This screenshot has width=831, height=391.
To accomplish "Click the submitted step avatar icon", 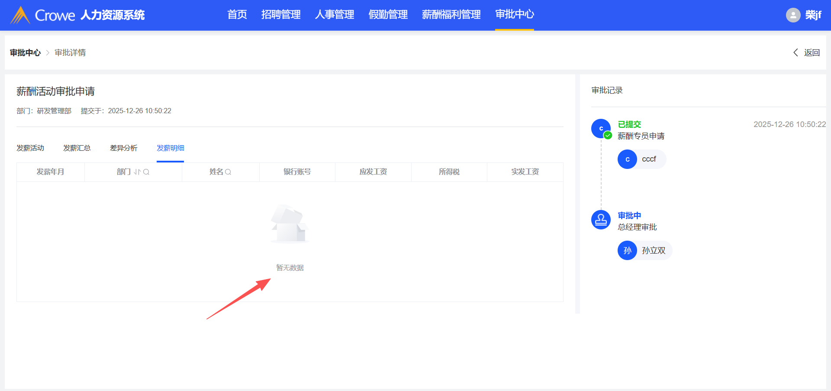I will (601, 129).
